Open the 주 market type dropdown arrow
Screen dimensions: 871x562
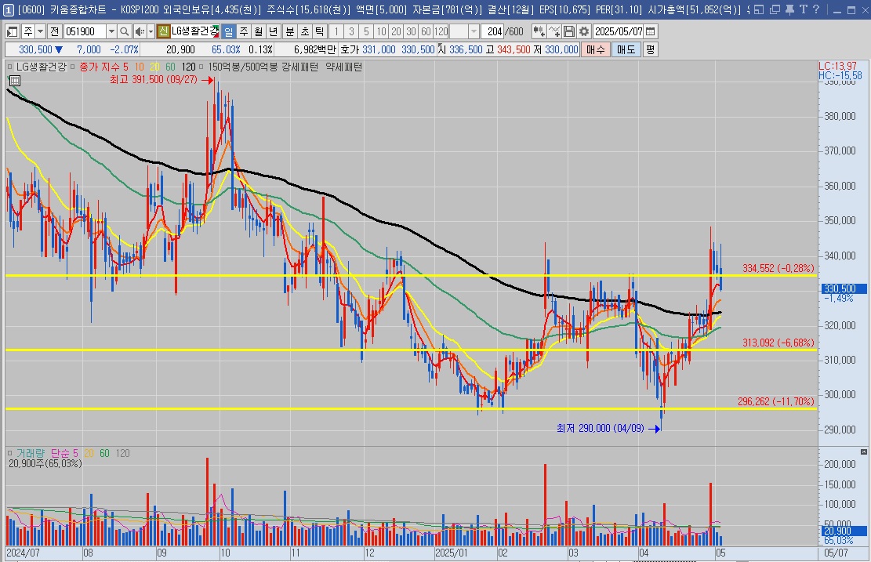coord(40,31)
